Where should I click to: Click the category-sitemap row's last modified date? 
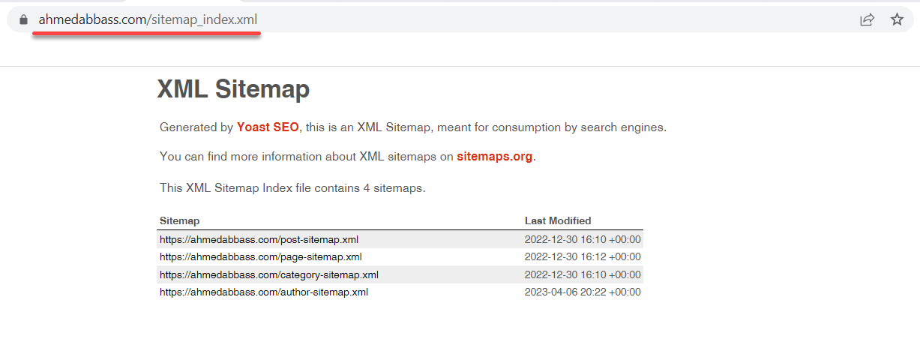pyautogui.click(x=583, y=274)
